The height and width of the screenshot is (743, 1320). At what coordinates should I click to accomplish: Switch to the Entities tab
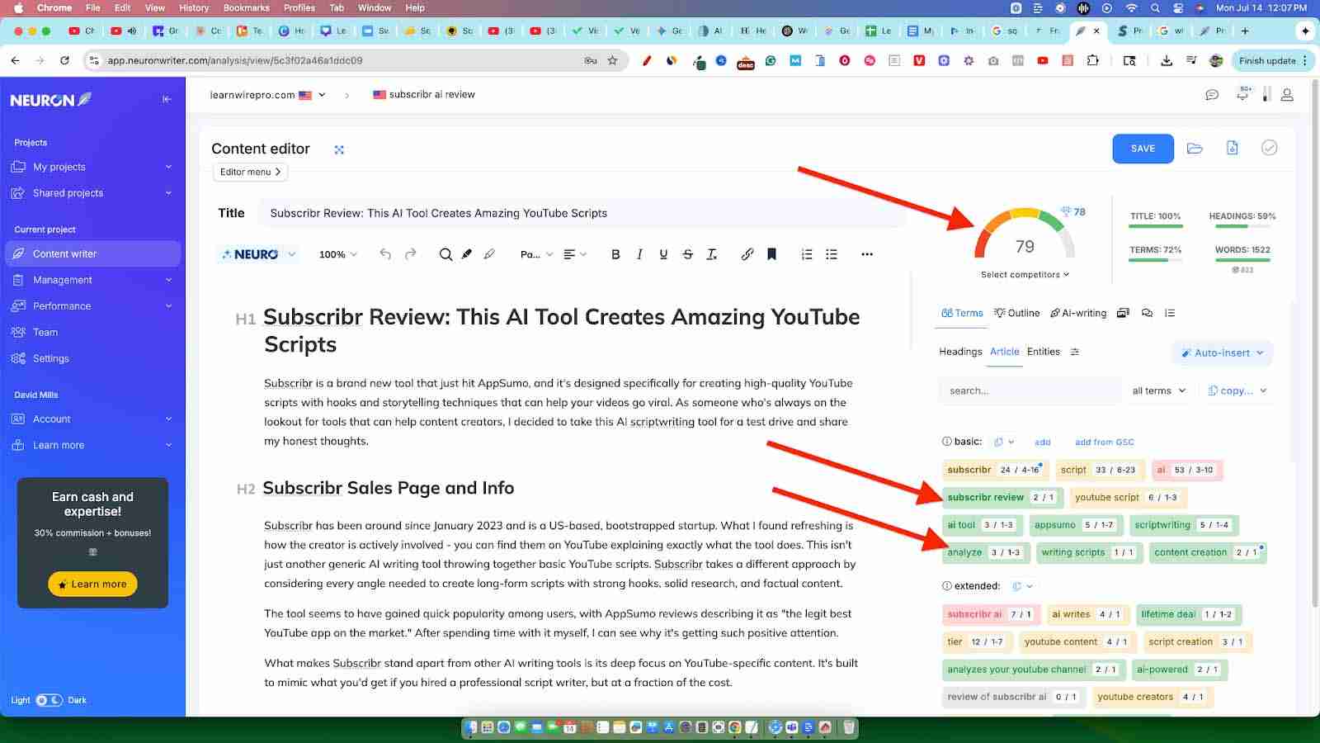pos(1042,351)
